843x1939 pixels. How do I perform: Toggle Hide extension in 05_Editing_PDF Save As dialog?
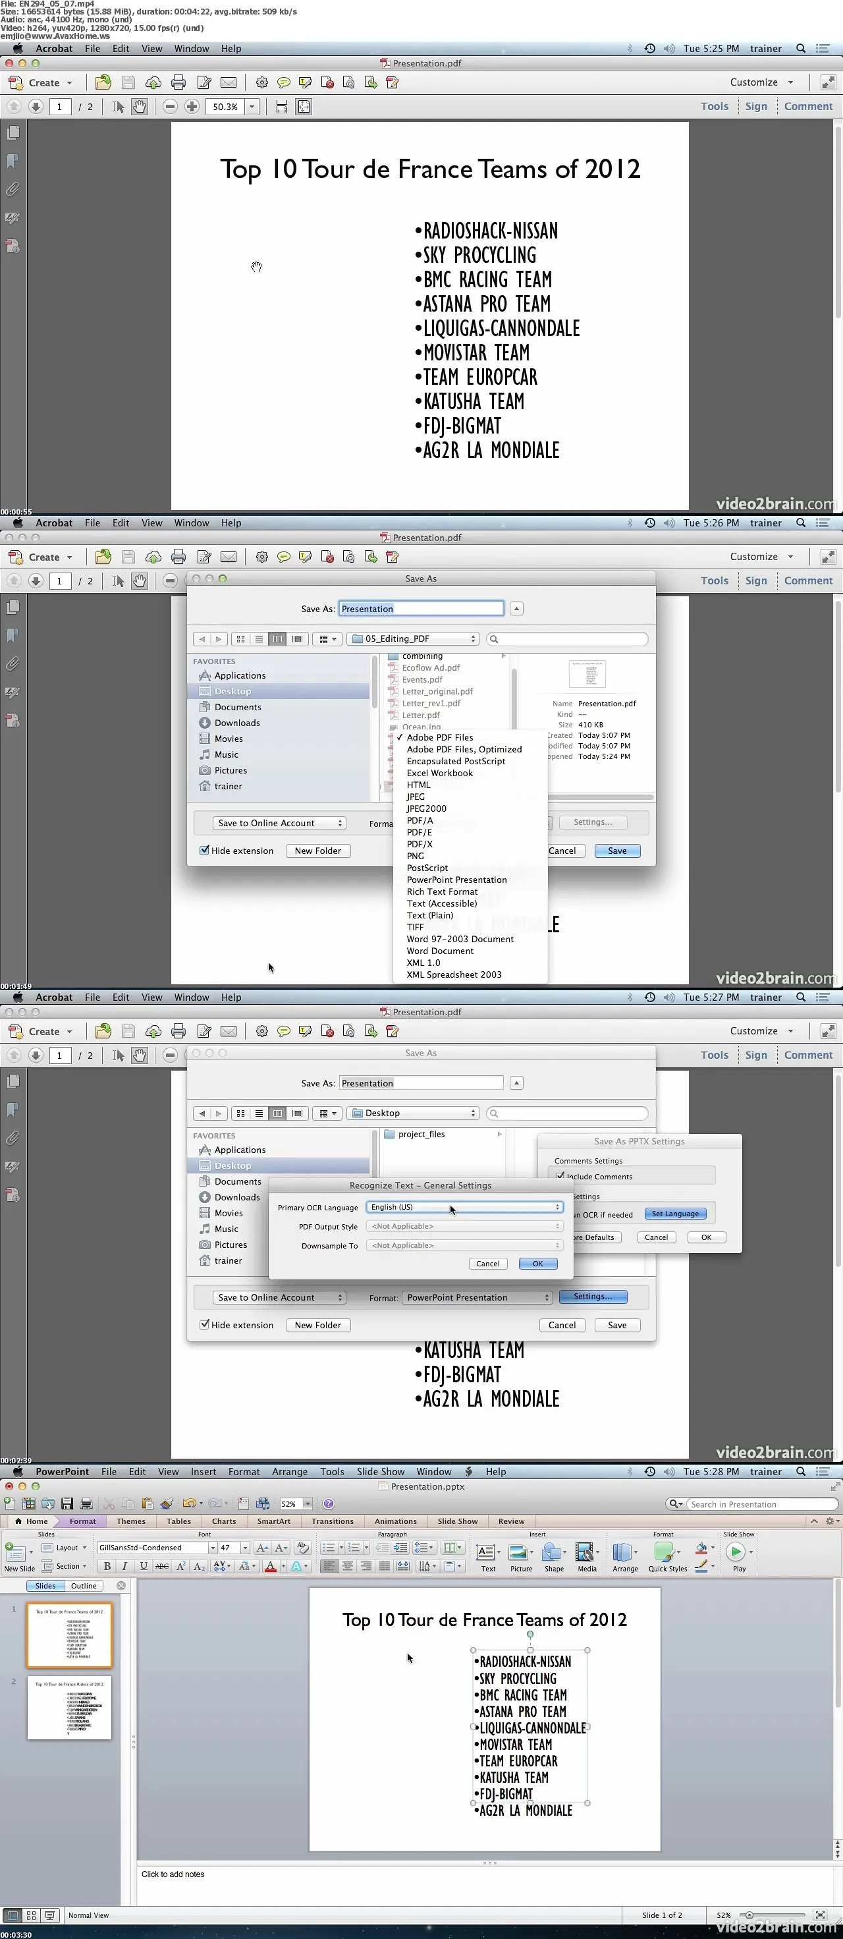point(204,850)
